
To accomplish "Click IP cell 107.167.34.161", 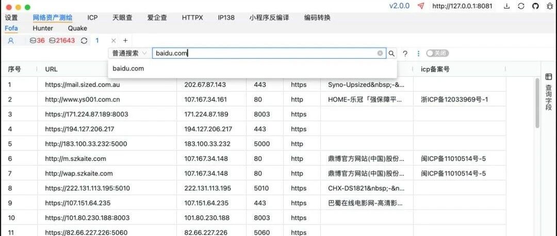I will point(205,100).
